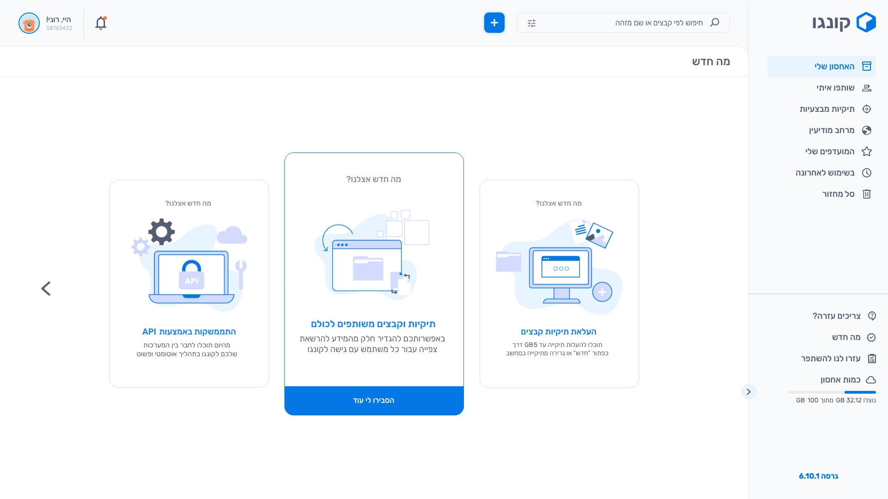Viewport: 888px width, 499px height.
Task: Click 'הסבירו לי עוד' blue button
Action: point(374,401)
